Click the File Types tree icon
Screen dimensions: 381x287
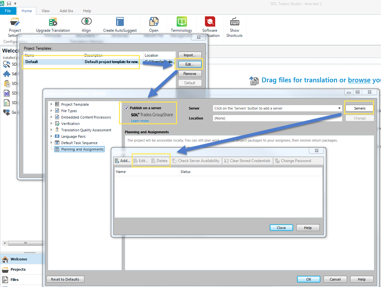click(57, 111)
